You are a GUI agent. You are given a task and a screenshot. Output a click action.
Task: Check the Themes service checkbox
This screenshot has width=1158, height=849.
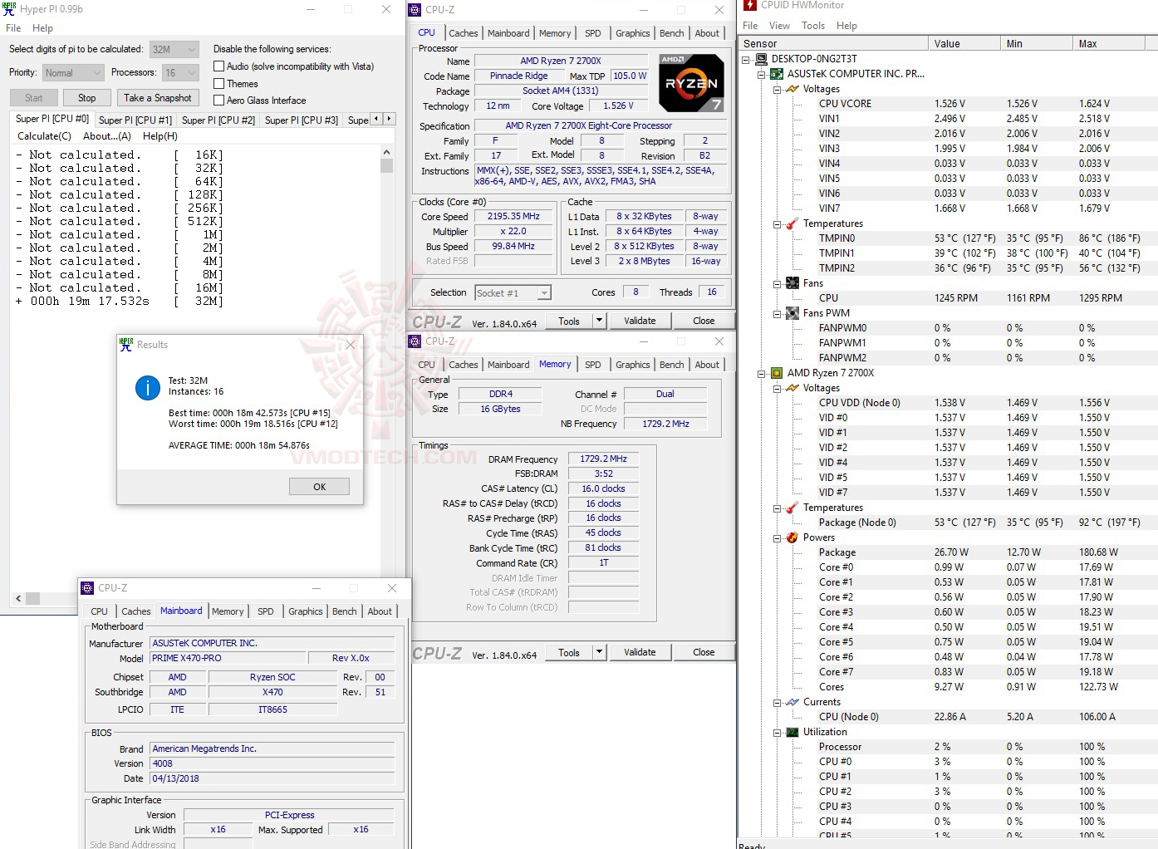(x=218, y=83)
